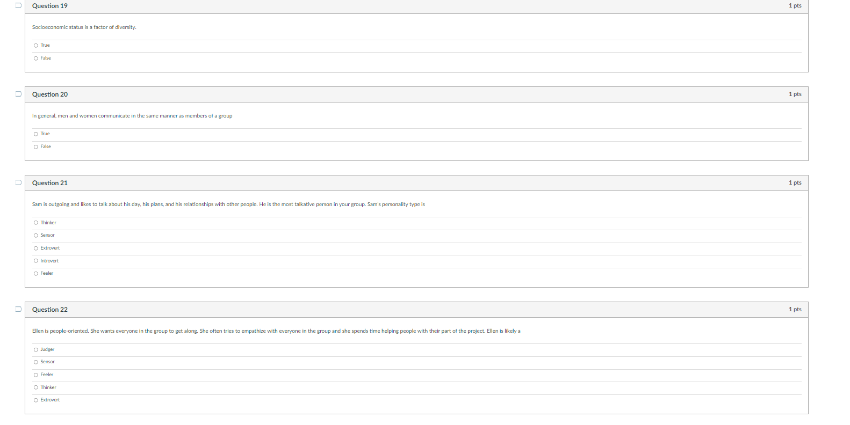Click the Sam personality question text

click(228, 204)
